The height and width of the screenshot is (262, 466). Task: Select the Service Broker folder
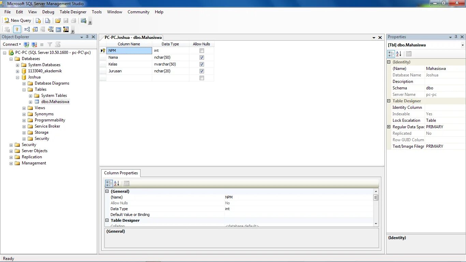[47, 126]
